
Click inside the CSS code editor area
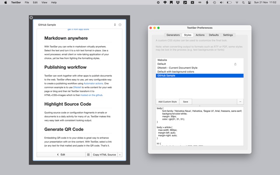point(199,129)
